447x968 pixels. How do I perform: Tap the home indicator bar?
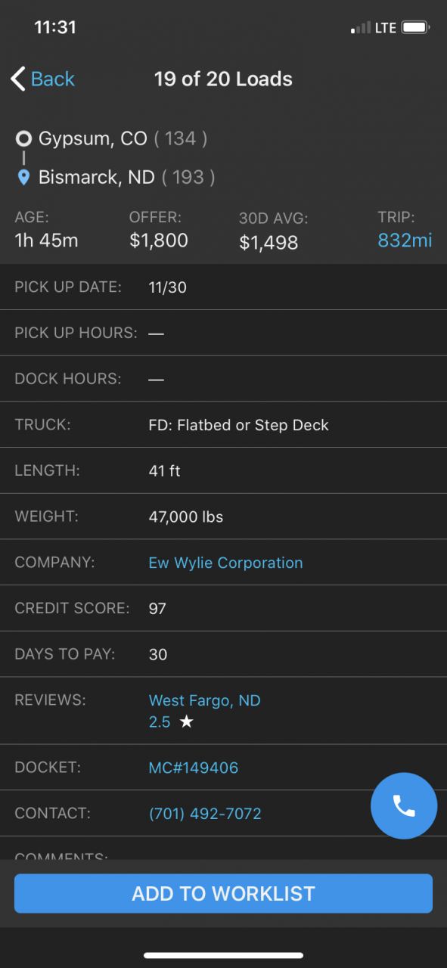coord(223,956)
